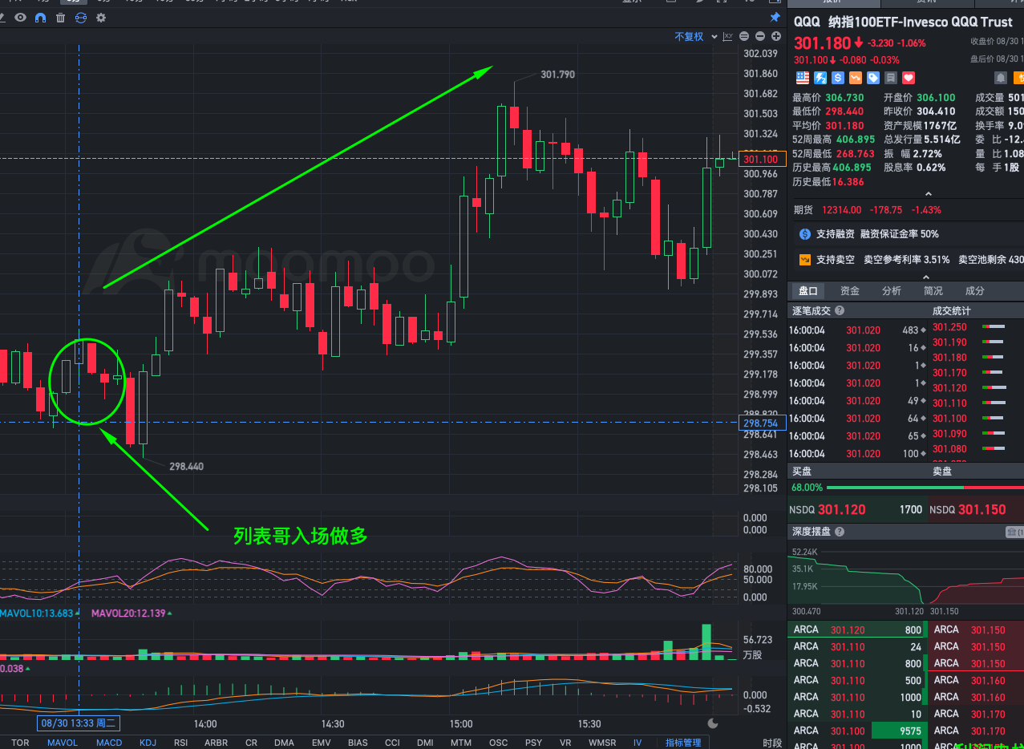Switch to the 成分 tab
The height and width of the screenshot is (749, 1024).
click(x=975, y=291)
